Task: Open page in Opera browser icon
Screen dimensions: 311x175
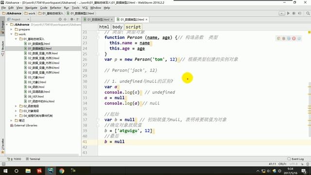Action: point(294,38)
